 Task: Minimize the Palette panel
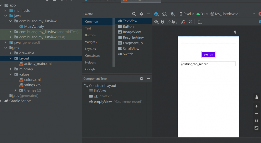149,14
